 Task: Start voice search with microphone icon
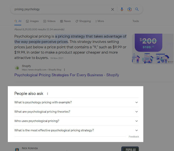click(x=122, y=9)
